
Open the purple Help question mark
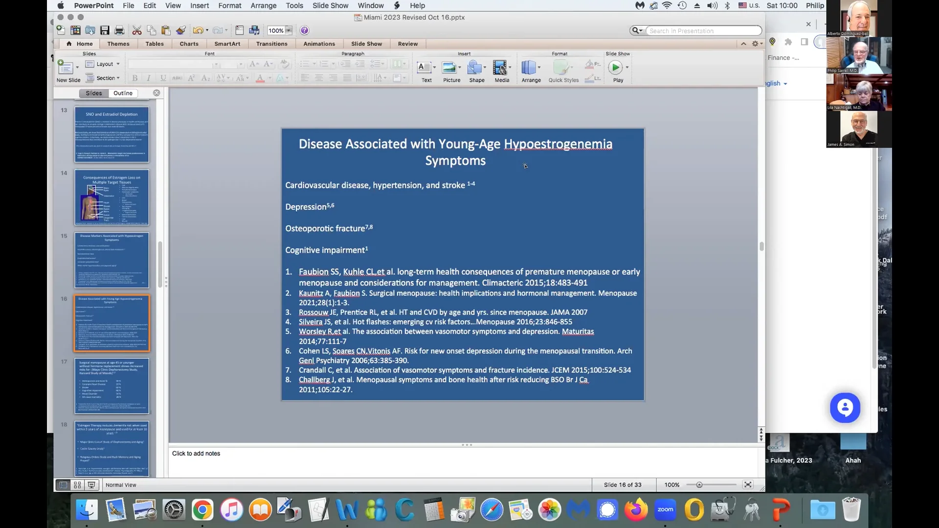tap(304, 30)
